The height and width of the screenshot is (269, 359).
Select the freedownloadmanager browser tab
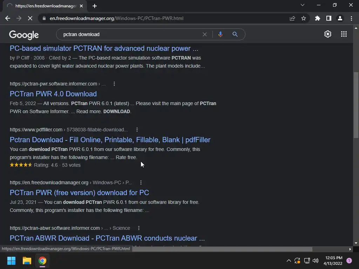(45, 6)
